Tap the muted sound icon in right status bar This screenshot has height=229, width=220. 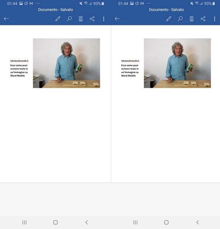(192, 3)
